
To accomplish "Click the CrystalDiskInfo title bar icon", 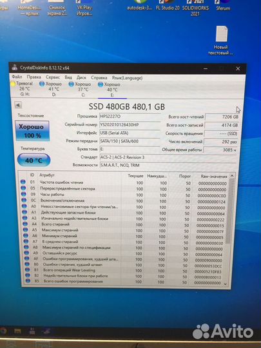I will 15,67.
